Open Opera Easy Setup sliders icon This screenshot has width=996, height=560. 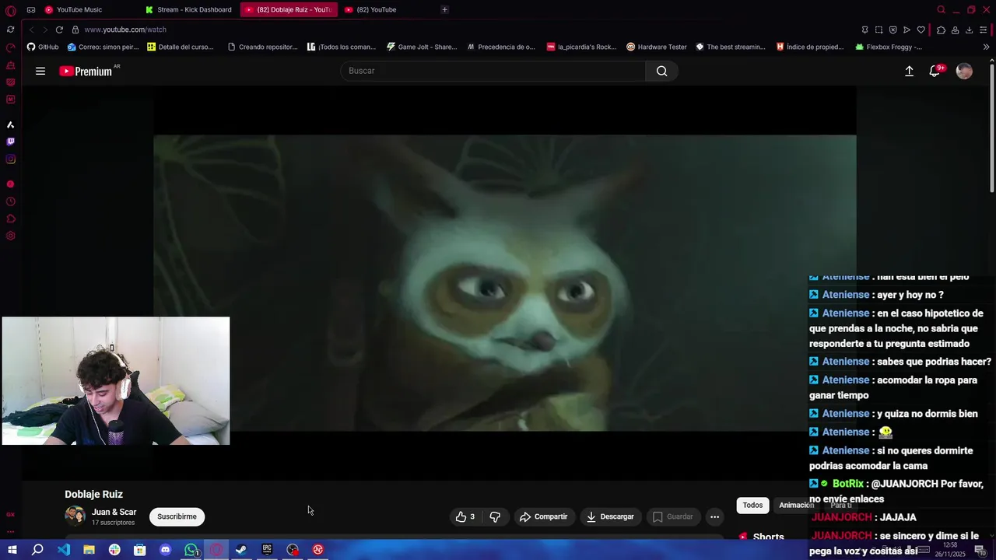coord(984,30)
